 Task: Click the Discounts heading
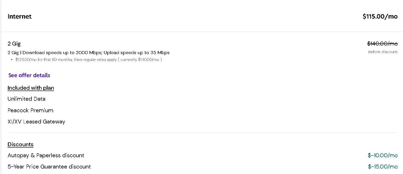click(x=20, y=144)
